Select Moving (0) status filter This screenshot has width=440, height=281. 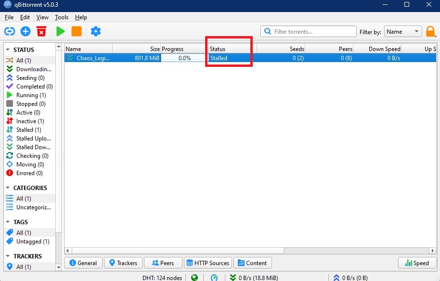click(x=29, y=165)
